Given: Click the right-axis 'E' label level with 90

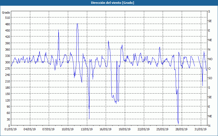Looking at the screenshot, I should [x=209, y=107].
